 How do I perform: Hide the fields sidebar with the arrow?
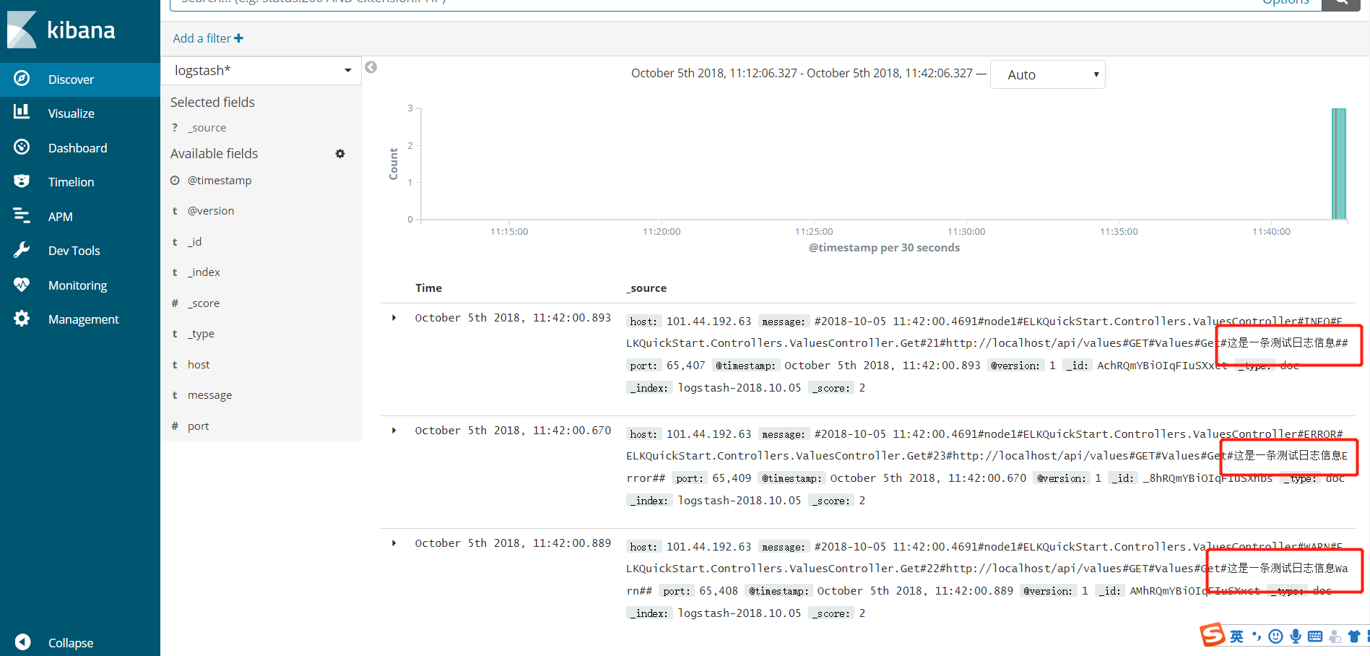point(371,67)
